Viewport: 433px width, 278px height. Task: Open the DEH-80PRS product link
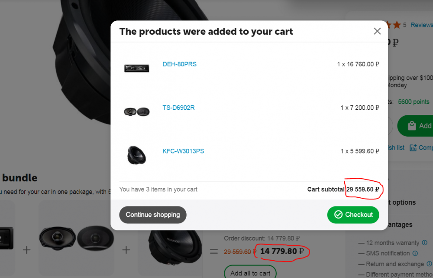click(179, 64)
